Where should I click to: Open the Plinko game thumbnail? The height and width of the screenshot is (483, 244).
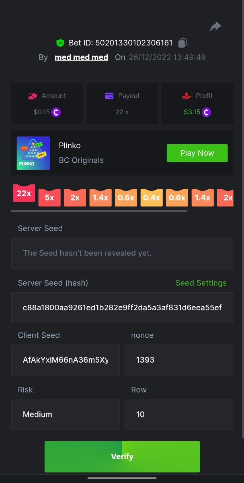(x=33, y=153)
